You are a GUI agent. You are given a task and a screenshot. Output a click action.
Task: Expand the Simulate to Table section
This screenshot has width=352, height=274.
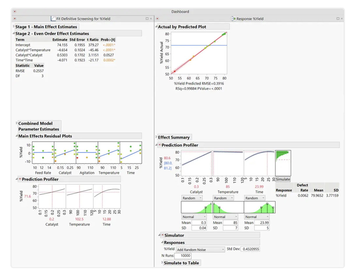[162, 263]
